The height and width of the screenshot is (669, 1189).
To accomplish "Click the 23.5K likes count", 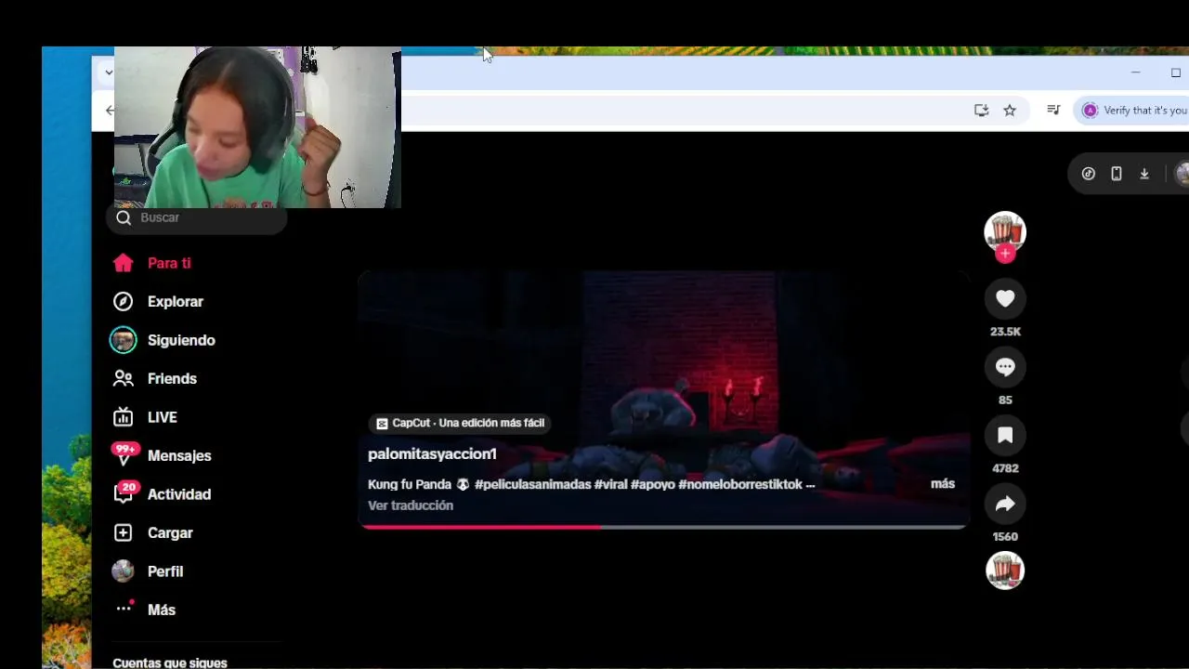I will pos(1005,332).
